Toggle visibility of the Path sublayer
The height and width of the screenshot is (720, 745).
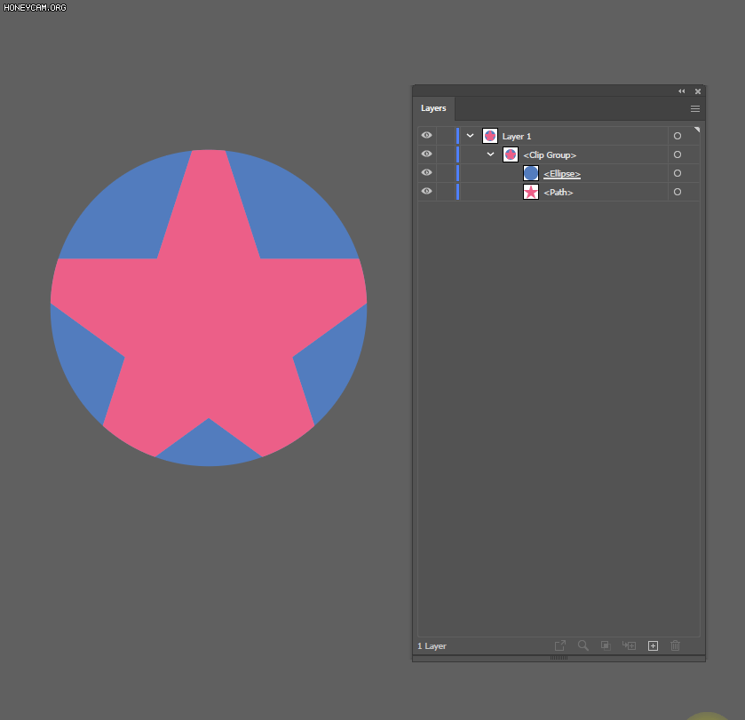tap(426, 191)
